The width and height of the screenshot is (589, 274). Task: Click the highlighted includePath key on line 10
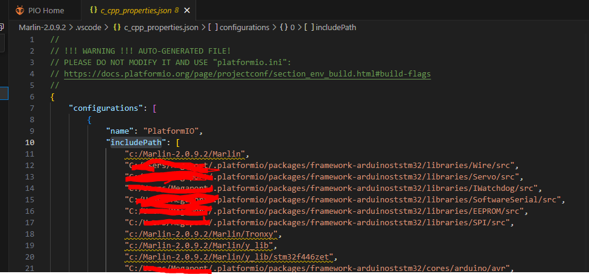(136, 143)
